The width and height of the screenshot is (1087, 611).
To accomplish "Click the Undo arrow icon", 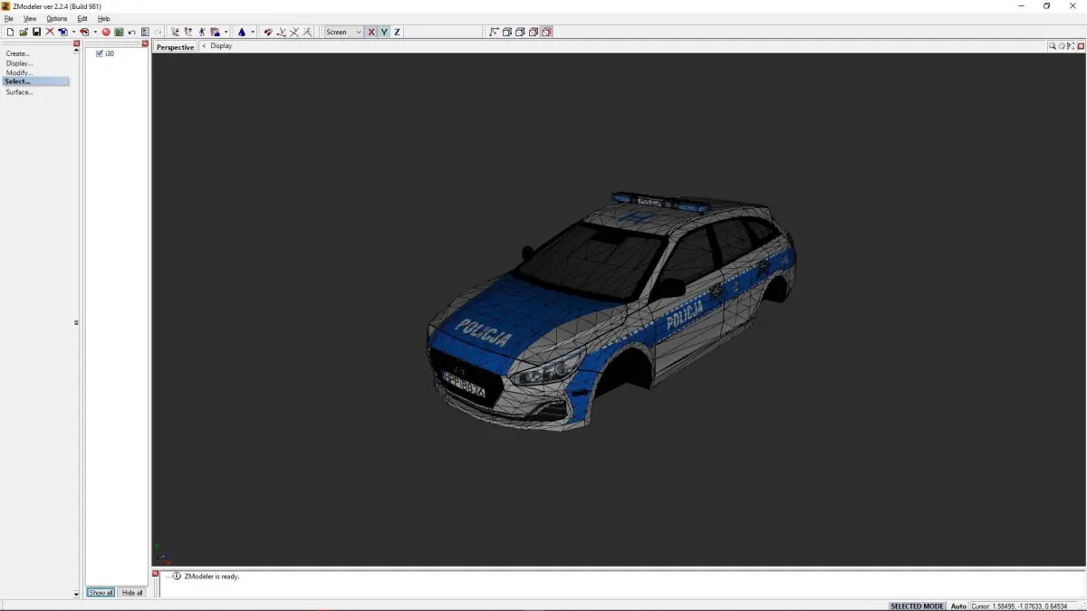I will [x=132, y=32].
